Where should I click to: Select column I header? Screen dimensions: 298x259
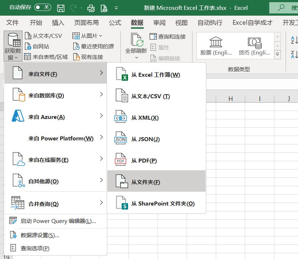coord(259,99)
